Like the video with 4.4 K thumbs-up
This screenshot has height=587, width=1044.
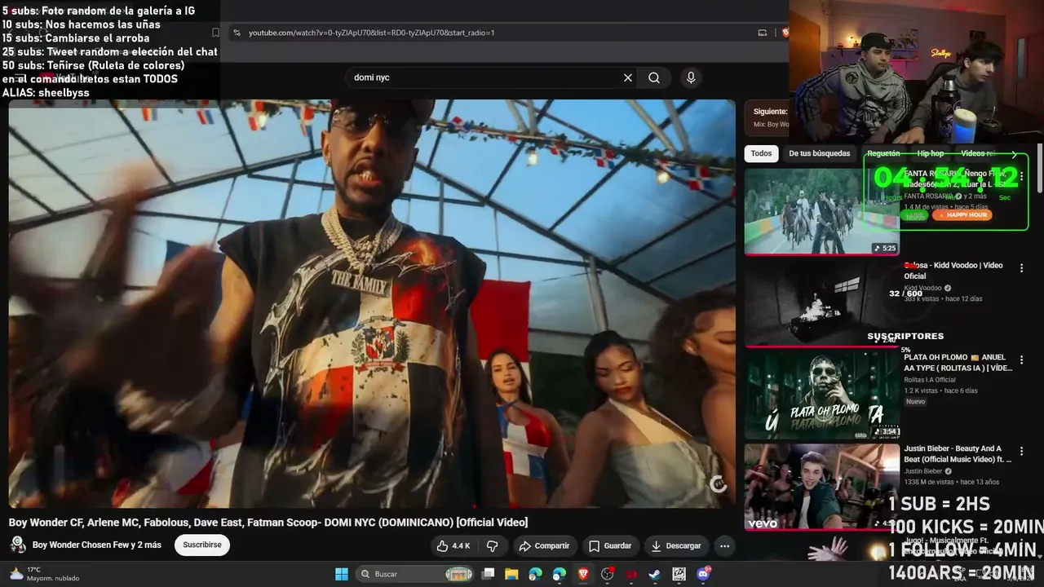[x=455, y=545]
